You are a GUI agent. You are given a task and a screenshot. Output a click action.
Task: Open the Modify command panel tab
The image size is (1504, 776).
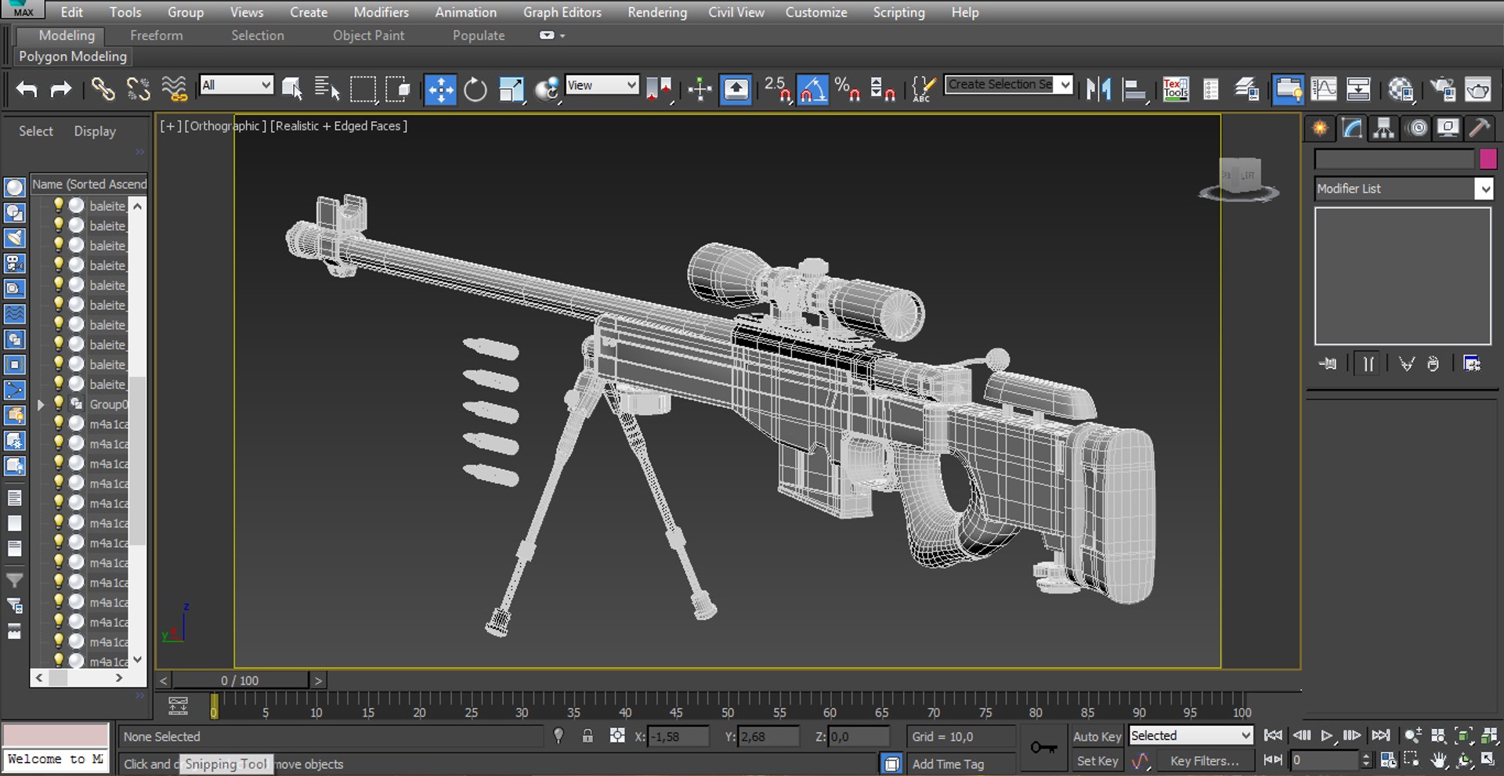click(x=1353, y=128)
